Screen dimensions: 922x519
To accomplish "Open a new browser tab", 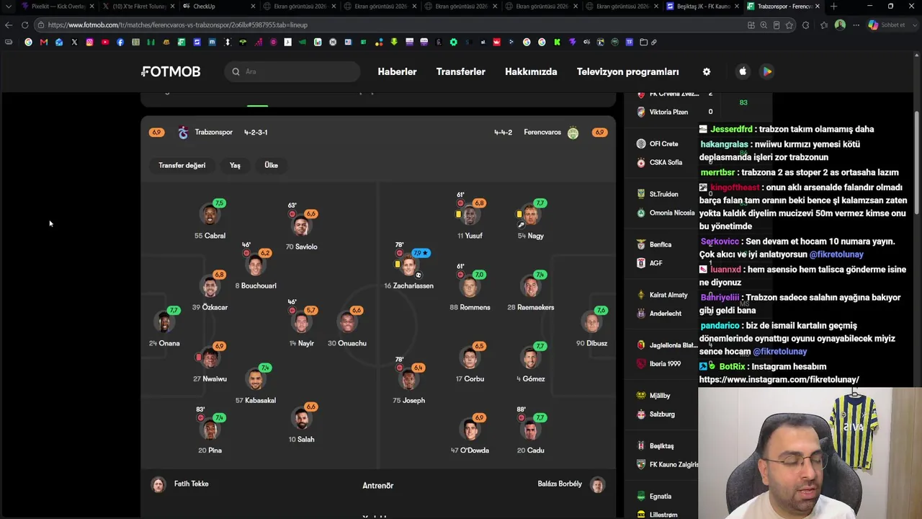I will (833, 6).
